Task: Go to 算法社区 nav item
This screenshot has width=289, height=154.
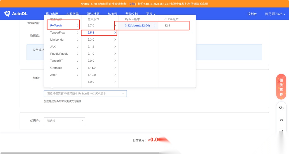Action: (93, 14)
